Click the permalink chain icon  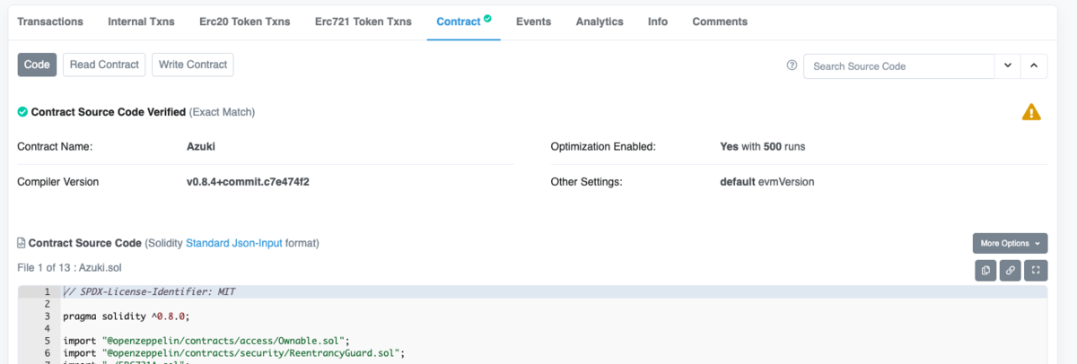click(x=1011, y=270)
